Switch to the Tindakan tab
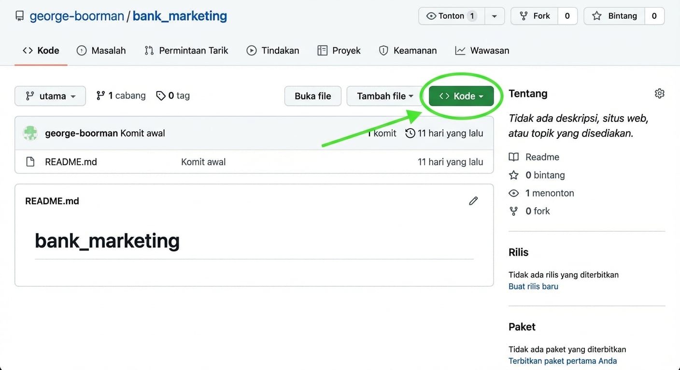 coord(273,51)
